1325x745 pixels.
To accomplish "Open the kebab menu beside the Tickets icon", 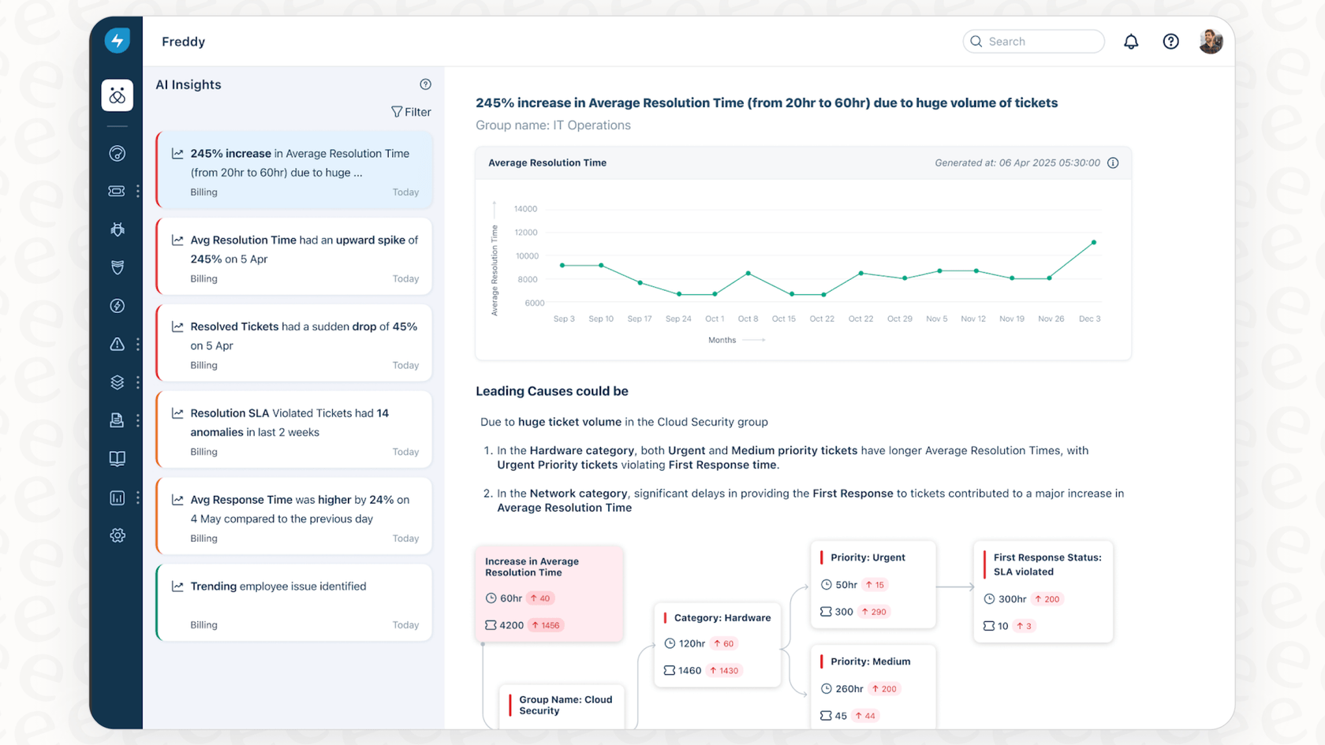I will click(138, 191).
